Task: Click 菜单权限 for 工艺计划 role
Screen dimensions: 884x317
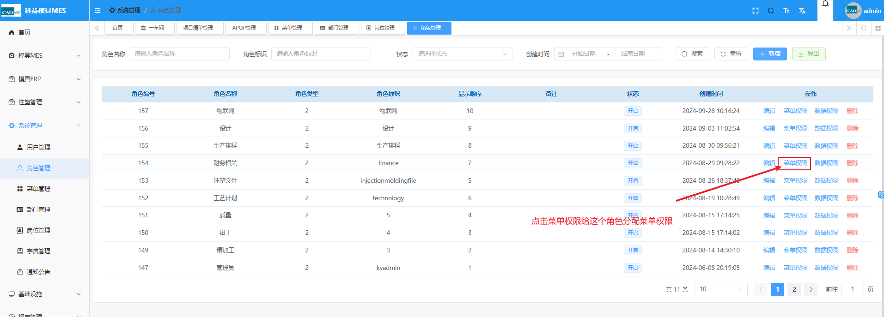Action: 795,198
